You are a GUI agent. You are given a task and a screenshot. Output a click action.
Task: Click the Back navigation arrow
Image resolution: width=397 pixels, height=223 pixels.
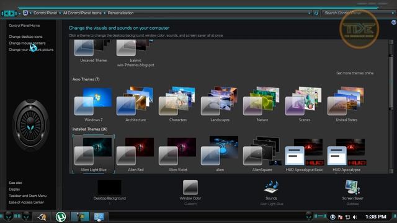click(7, 13)
